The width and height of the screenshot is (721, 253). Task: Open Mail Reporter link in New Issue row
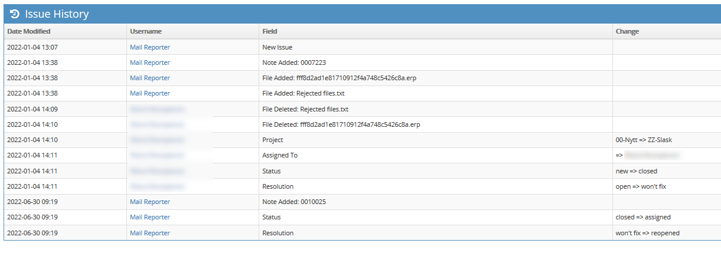pos(150,47)
